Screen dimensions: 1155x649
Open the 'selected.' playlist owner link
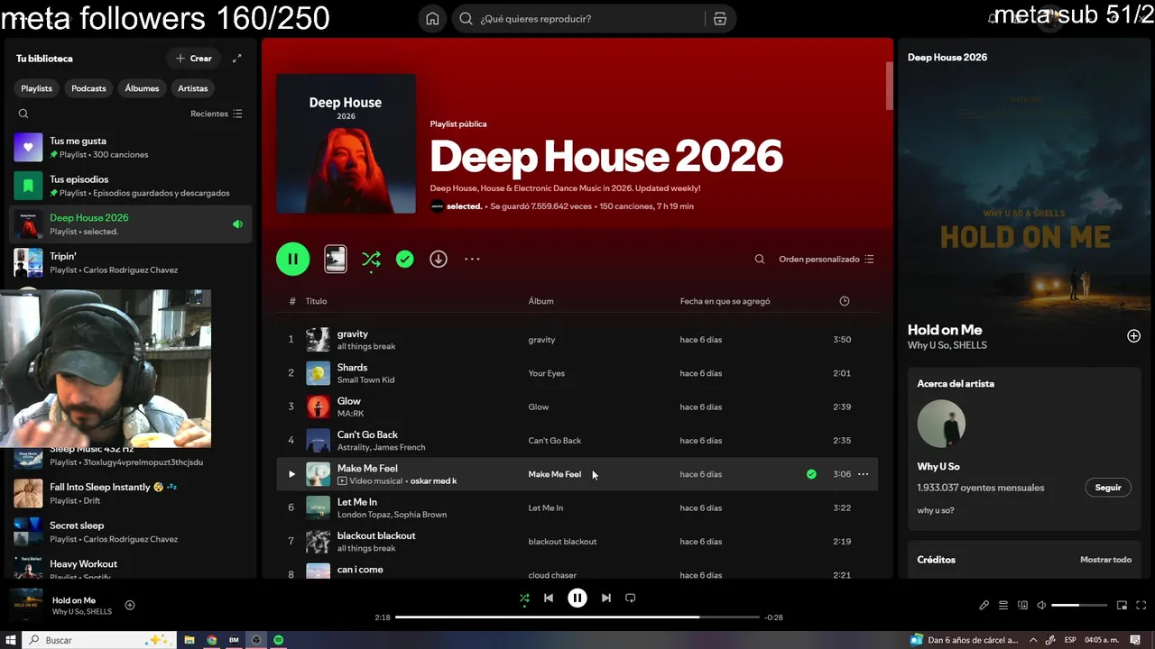pyautogui.click(x=464, y=206)
